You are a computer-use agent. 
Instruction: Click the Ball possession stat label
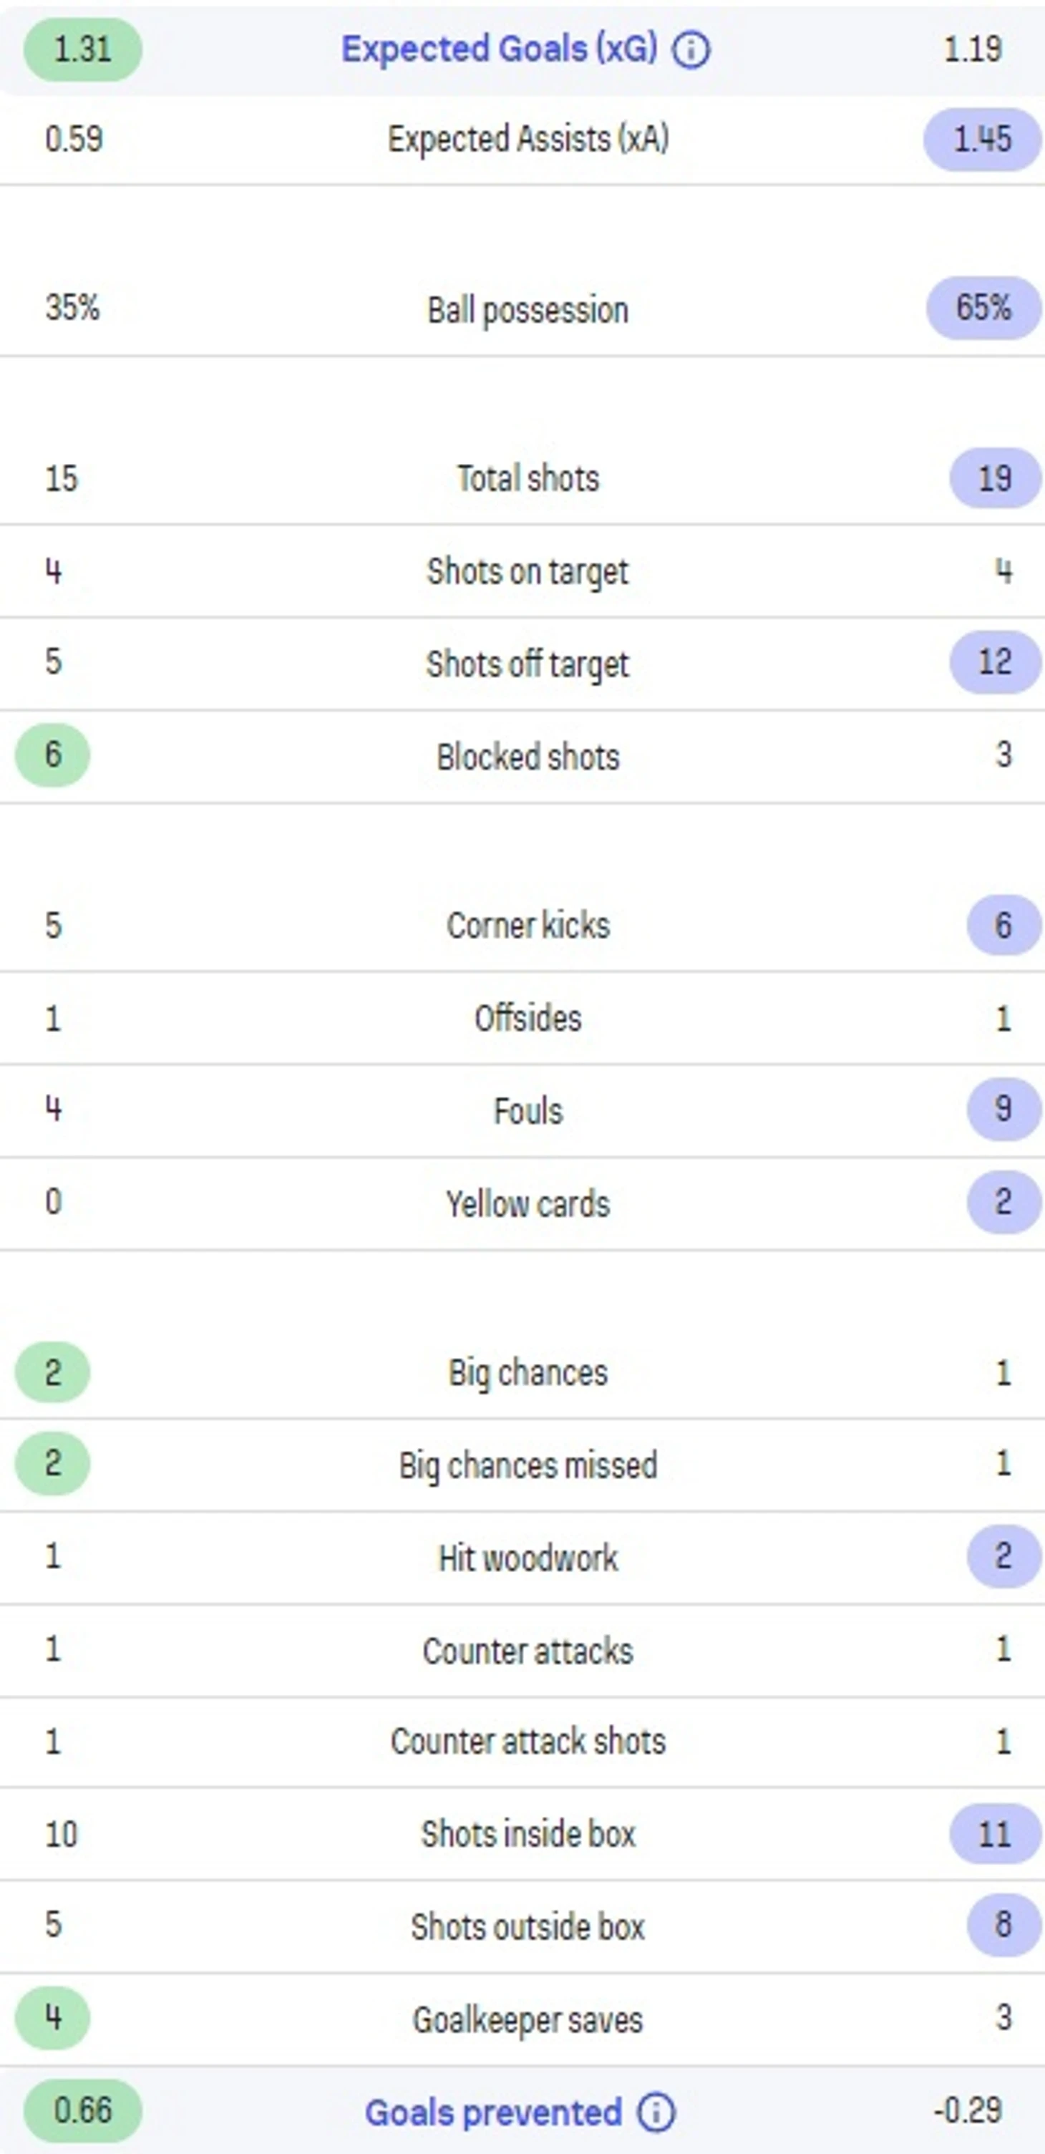pyautogui.click(x=528, y=310)
